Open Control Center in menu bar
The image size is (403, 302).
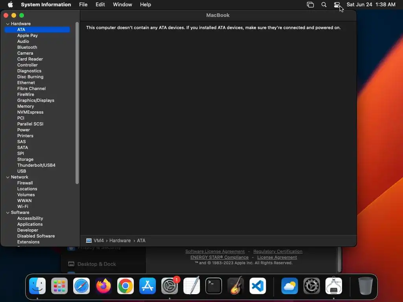coord(337,5)
